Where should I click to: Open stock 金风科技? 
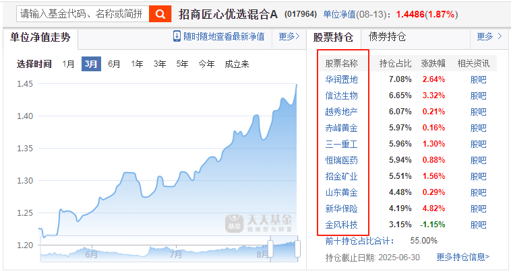pos(341,225)
